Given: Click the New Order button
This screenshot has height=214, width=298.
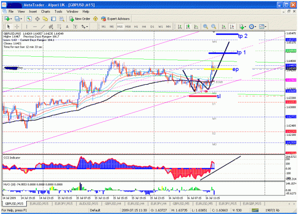Looking at the screenshot, I should click(80, 19).
